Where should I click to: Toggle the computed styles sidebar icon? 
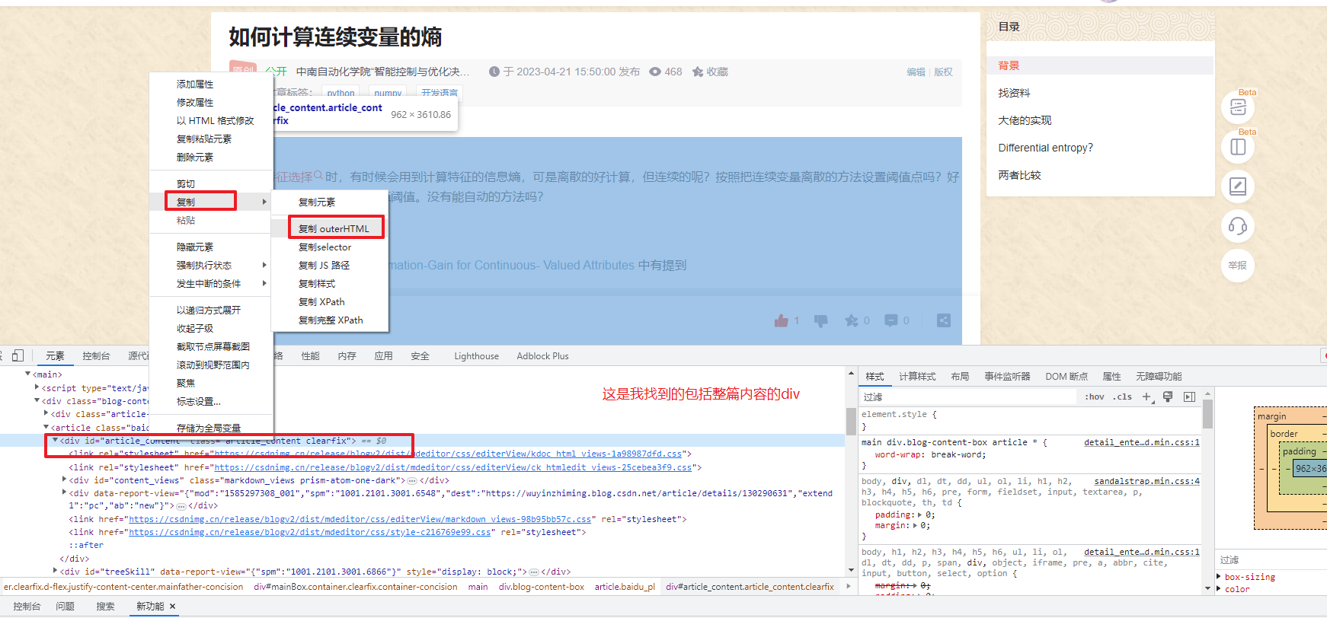click(1189, 397)
